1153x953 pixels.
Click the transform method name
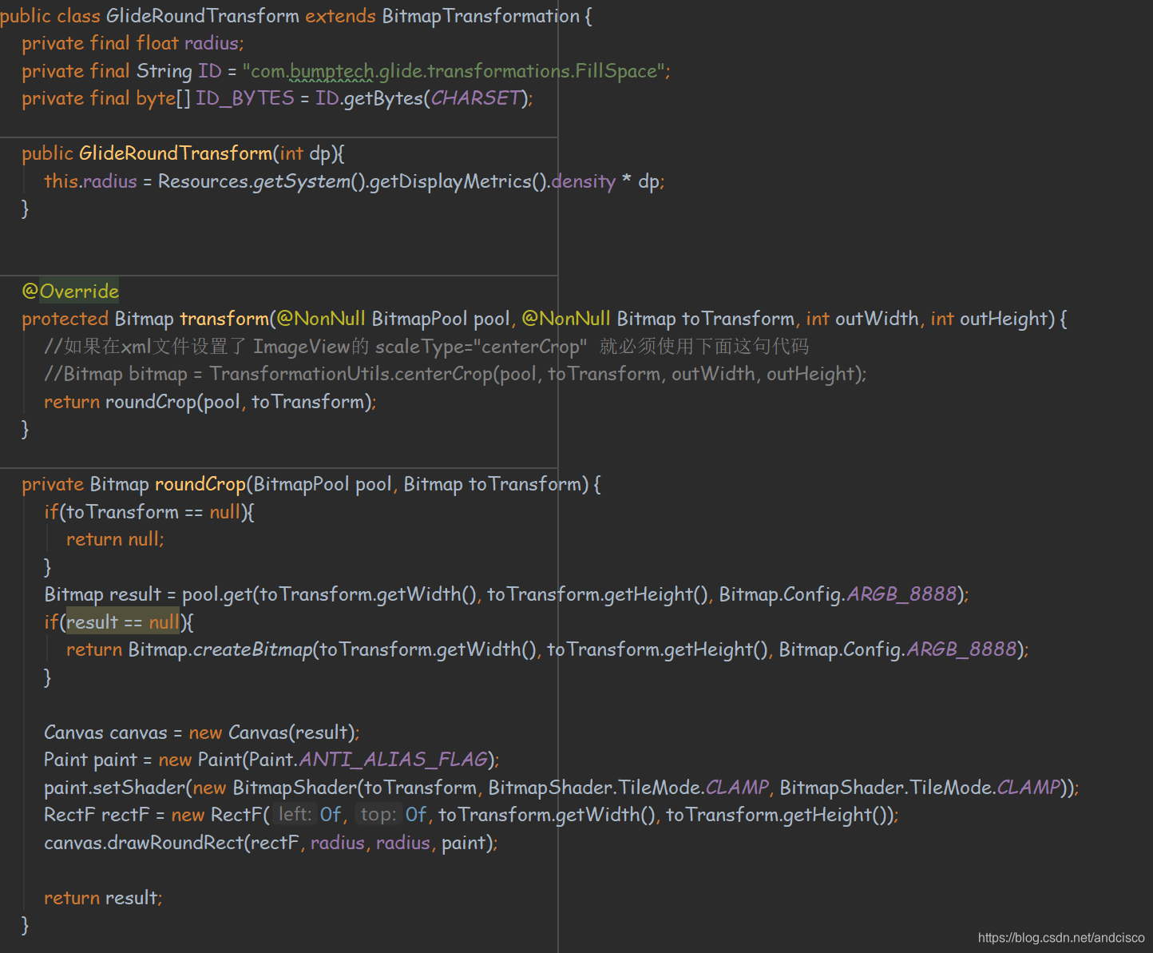(x=224, y=319)
